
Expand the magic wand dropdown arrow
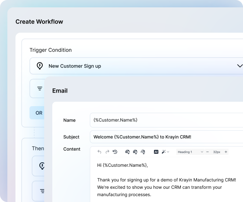pyautogui.click(x=168, y=152)
